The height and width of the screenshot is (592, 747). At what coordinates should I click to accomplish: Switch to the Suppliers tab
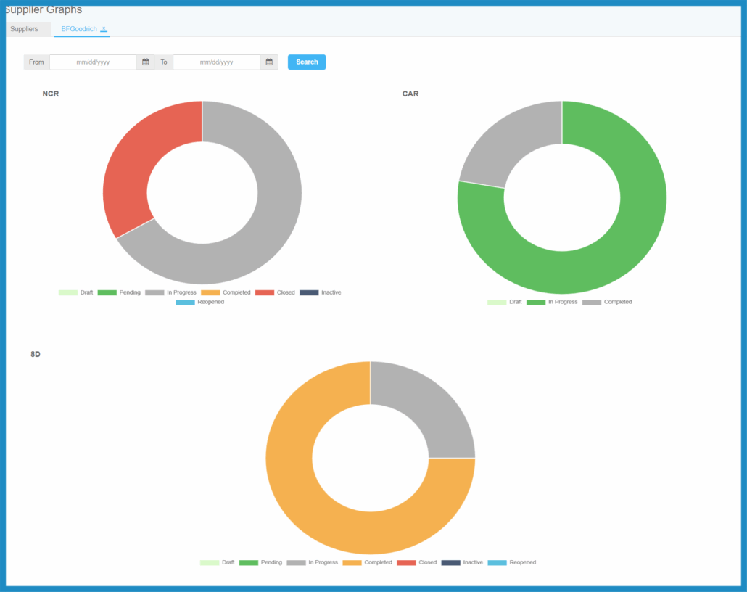tap(24, 29)
